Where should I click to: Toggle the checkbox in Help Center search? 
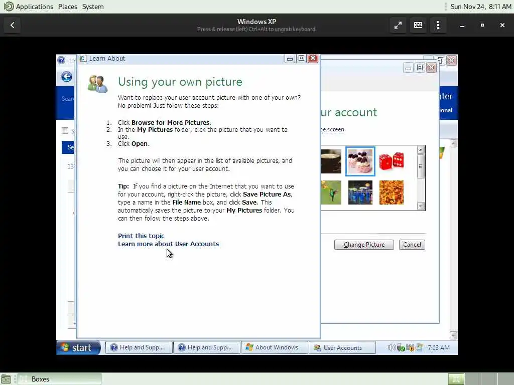pyautogui.click(x=65, y=131)
